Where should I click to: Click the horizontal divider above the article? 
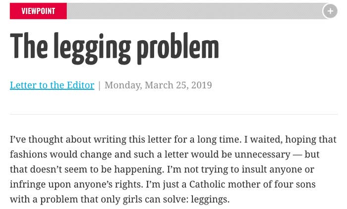point(173,114)
